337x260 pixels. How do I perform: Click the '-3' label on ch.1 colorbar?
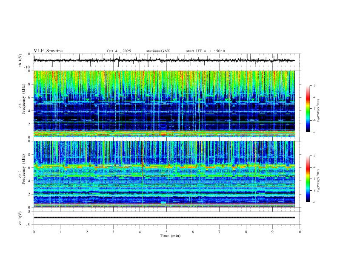pyautogui.click(x=314, y=85)
